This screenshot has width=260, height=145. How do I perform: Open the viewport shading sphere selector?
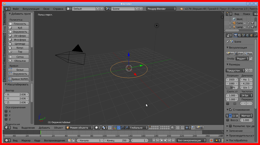click(x=97, y=128)
